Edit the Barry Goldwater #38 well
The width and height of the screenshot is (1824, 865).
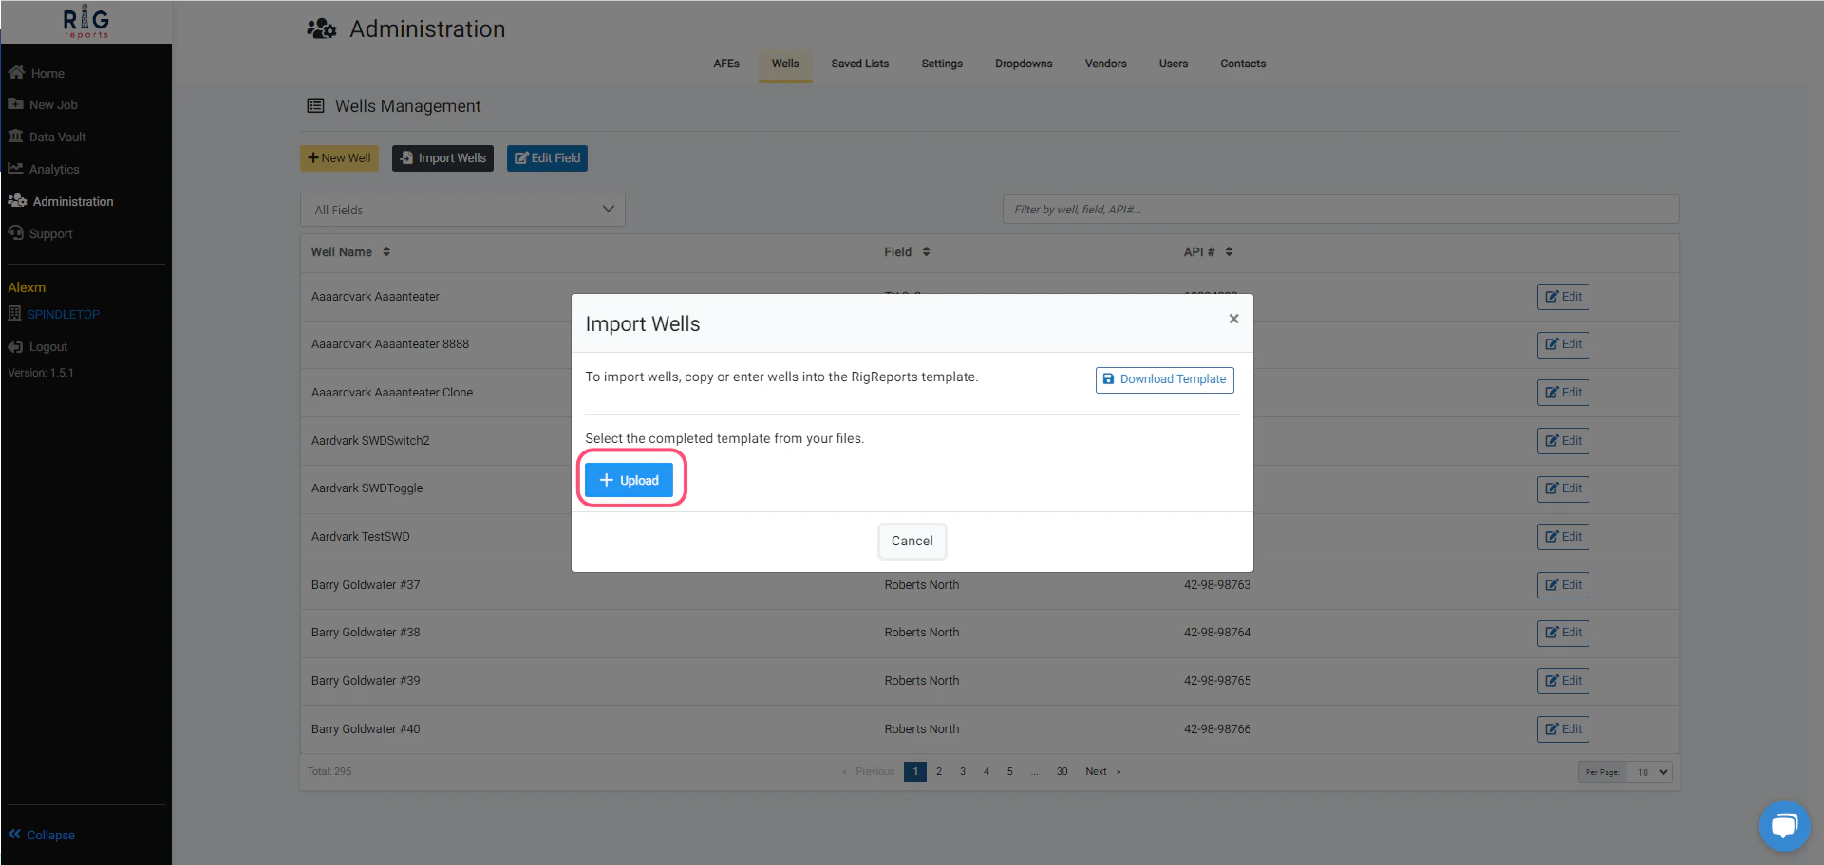coord(1563,633)
